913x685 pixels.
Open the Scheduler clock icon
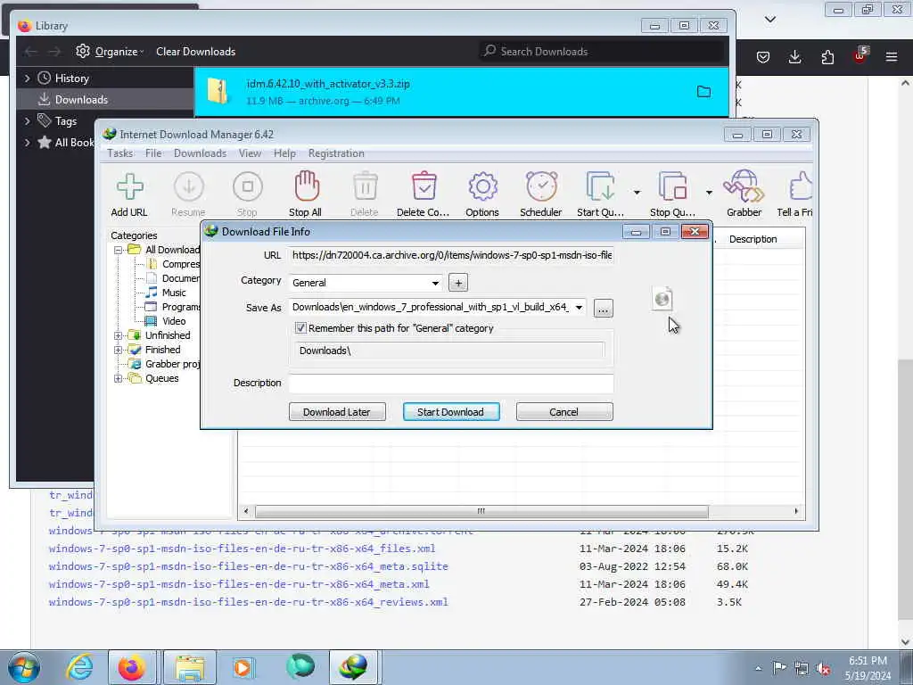(541, 186)
